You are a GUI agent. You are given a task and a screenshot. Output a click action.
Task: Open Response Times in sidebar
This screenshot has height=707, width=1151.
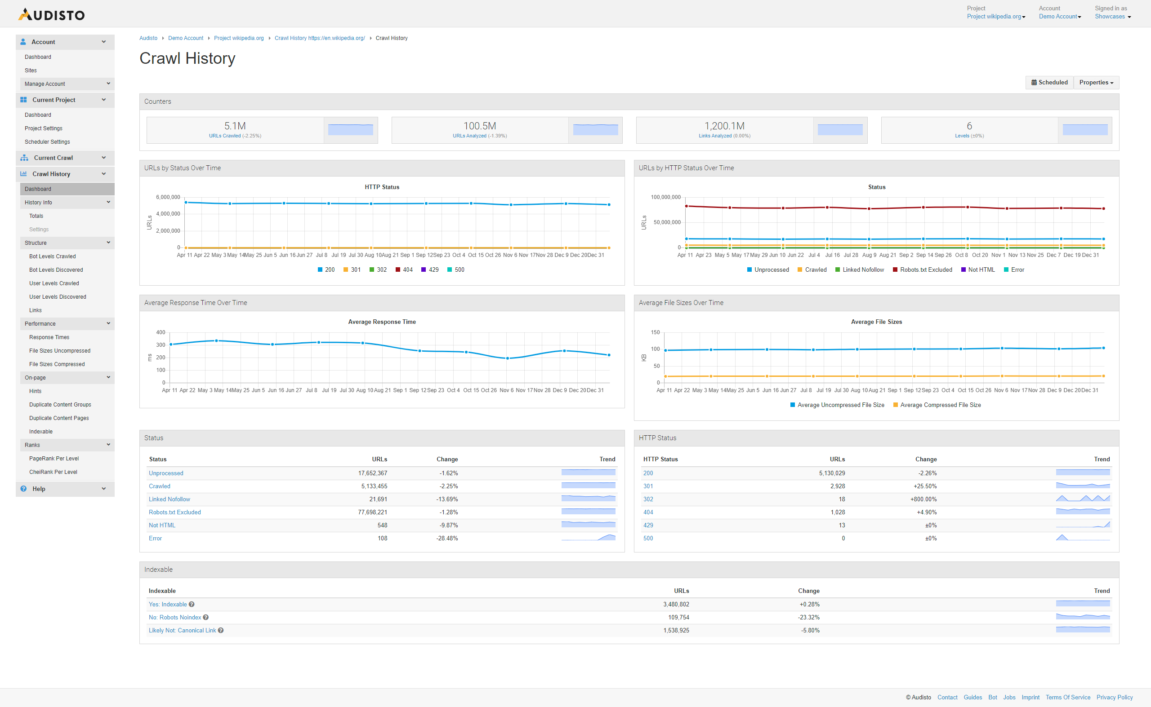(x=49, y=337)
